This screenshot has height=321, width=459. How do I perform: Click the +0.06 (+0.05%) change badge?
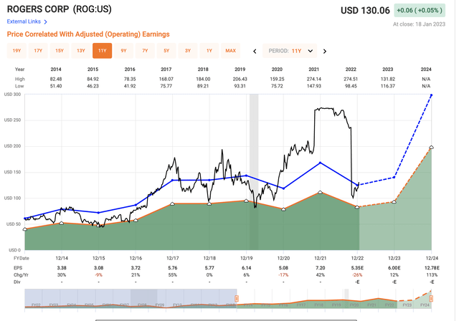420,11
